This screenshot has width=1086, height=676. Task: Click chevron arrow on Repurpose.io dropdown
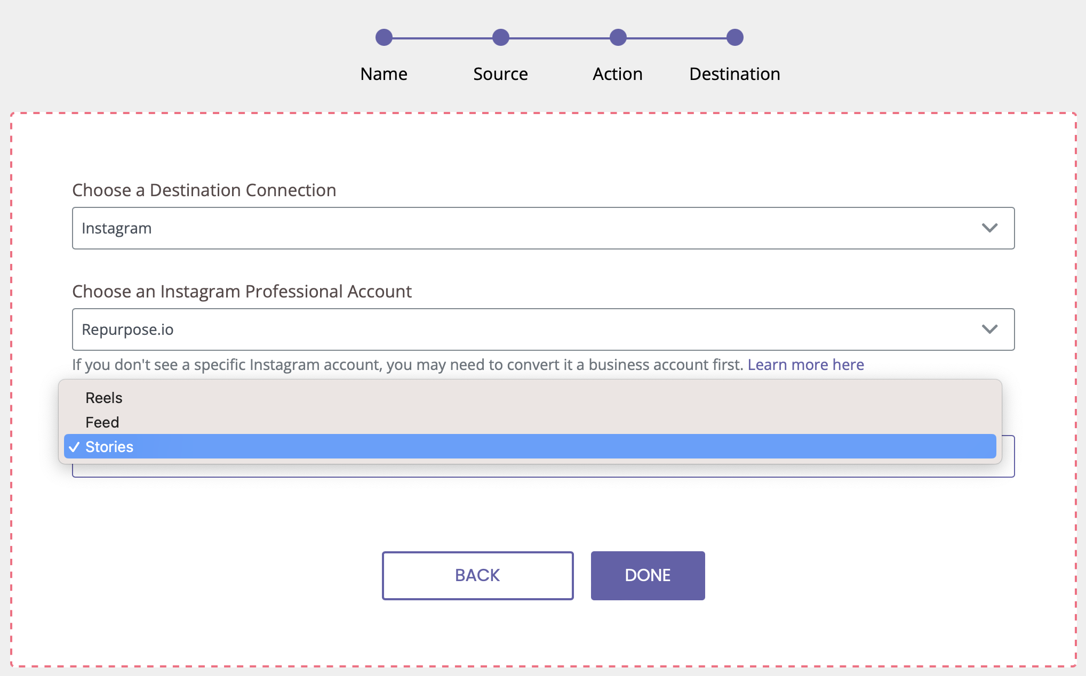click(x=989, y=329)
